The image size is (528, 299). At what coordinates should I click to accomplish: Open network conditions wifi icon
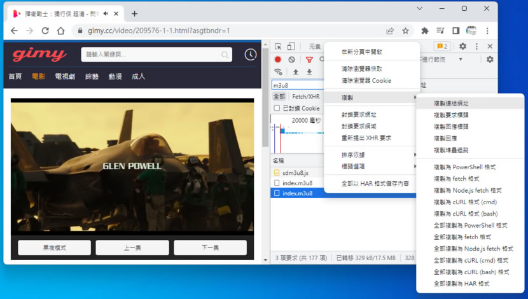click(278, 72)
